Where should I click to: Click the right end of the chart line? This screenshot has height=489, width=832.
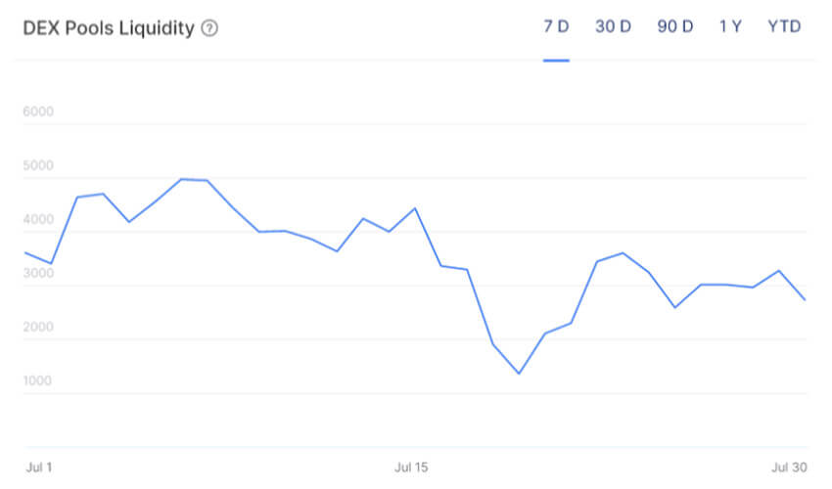[x=805, y=299]
